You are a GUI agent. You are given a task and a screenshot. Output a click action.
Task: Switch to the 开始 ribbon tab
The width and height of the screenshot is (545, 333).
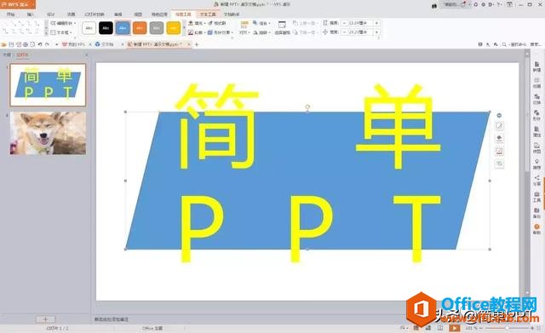point(11,14)
